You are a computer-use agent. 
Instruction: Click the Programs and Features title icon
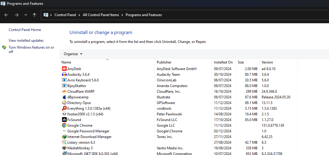coord(3,4)
